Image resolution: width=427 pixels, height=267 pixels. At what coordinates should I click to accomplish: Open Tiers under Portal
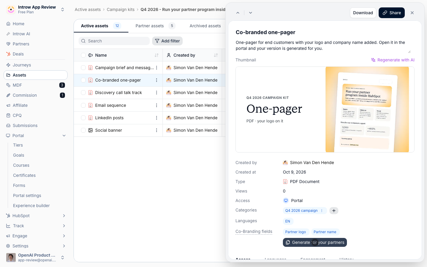18,145
